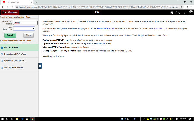
Task: Open File Explorer from taskbar
Action: [x=17, y=119]
